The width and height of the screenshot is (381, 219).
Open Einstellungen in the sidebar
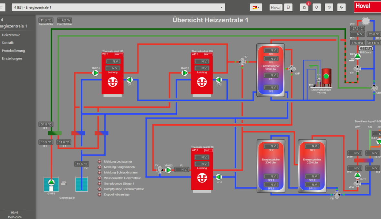pos(12,59)
